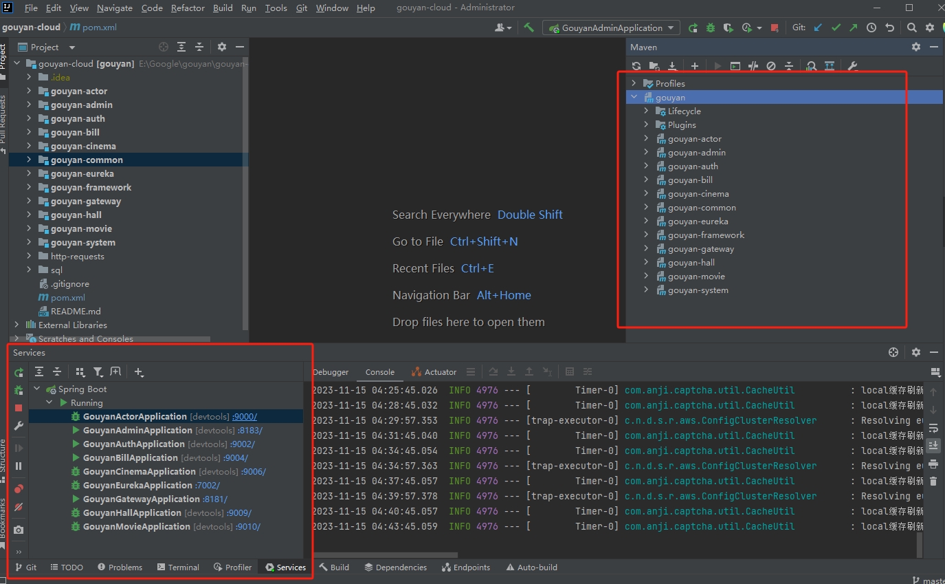Click the Pause Program icon in Services
This screenshot has width=945, height=584.
tap(19, 466)
